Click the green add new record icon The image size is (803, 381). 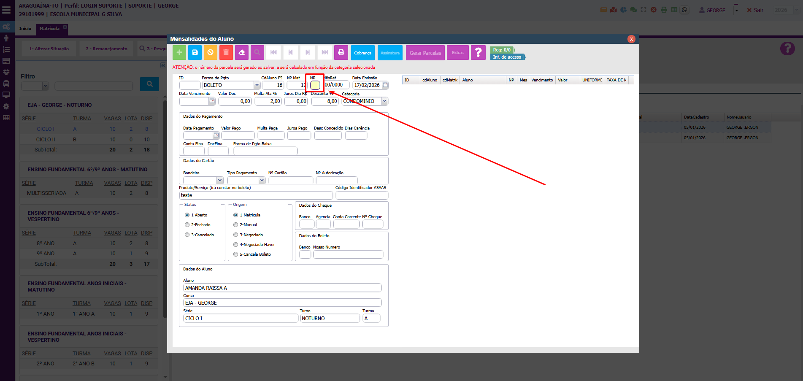coord(179,53)
